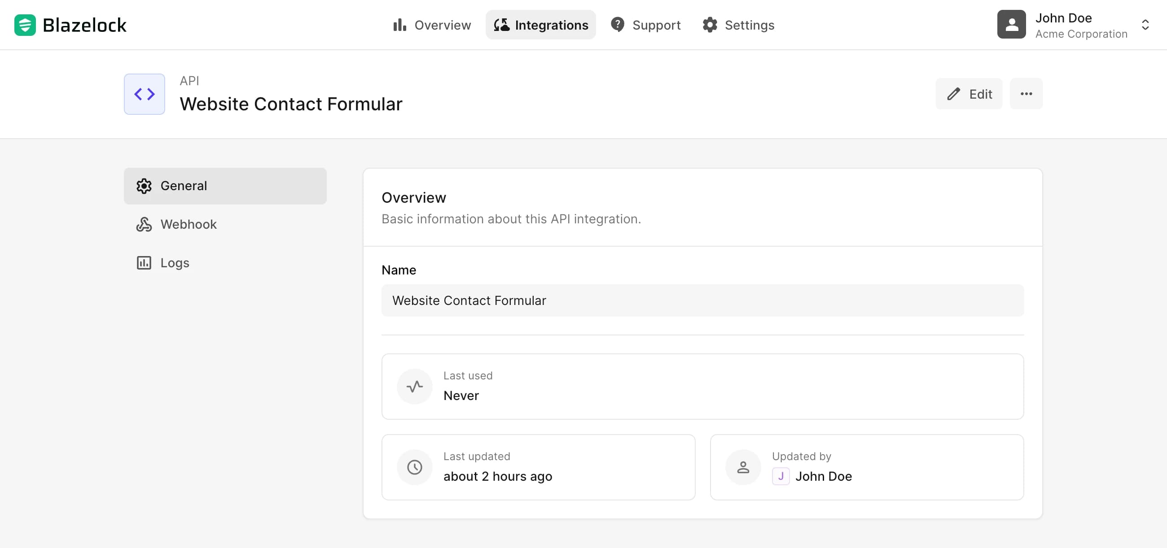Click the Last updated clock icon
The width and height of the screenshot is (1167, 548).
tap(415, 467)
